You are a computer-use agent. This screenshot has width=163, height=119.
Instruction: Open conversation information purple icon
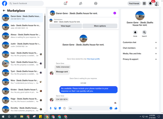tap(115, 13)
